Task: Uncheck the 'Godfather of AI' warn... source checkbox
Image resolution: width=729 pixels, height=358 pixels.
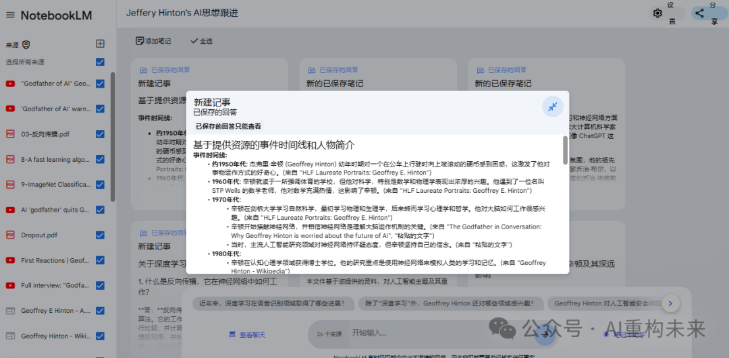Action: (100, 109)
